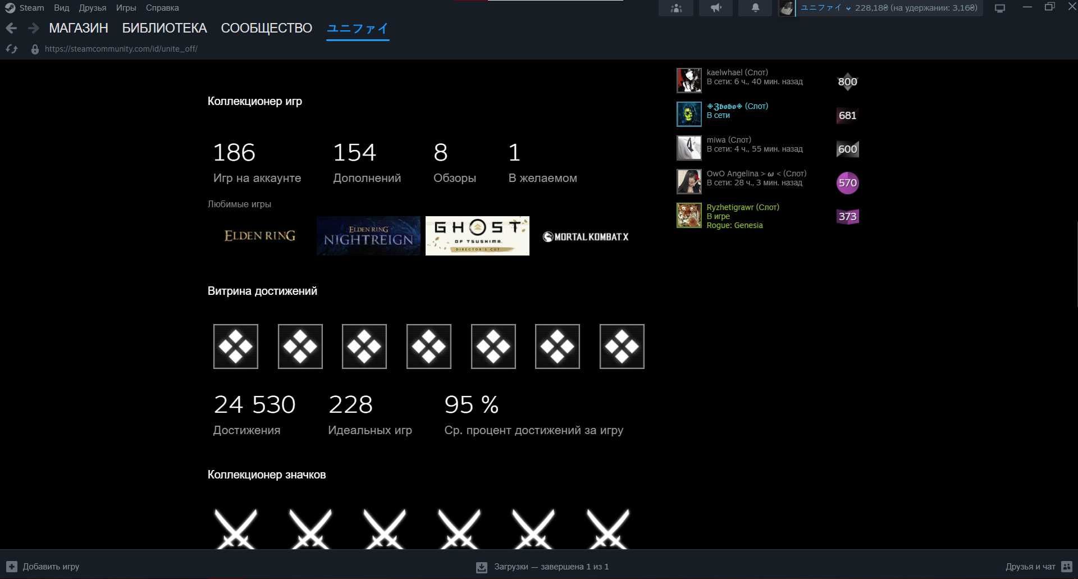
Task: Open the Загрузки downloads status
Action: click(x=542, y=567)
